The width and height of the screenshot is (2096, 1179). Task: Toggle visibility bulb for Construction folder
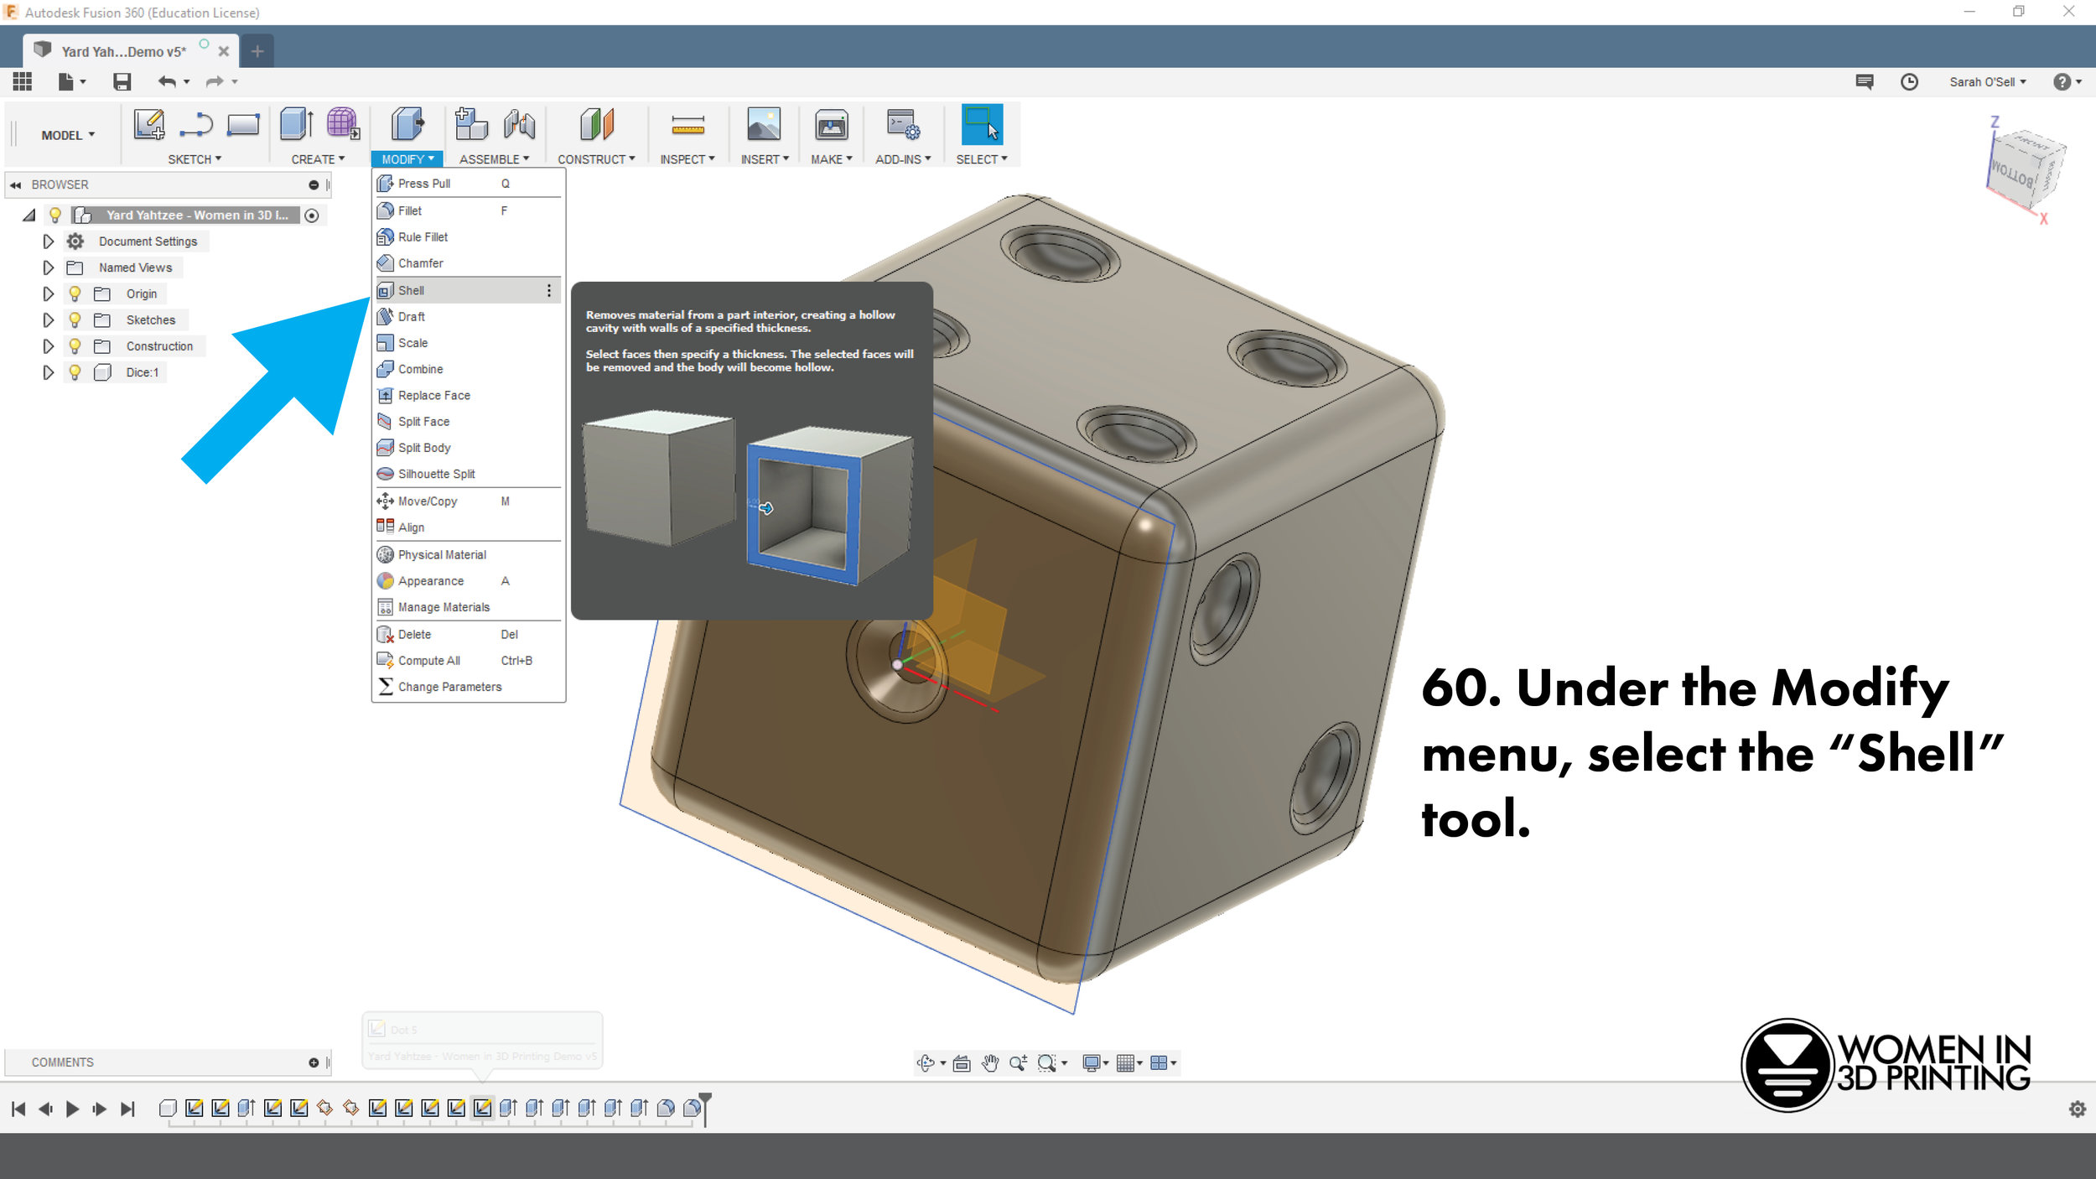click(75, 345)
